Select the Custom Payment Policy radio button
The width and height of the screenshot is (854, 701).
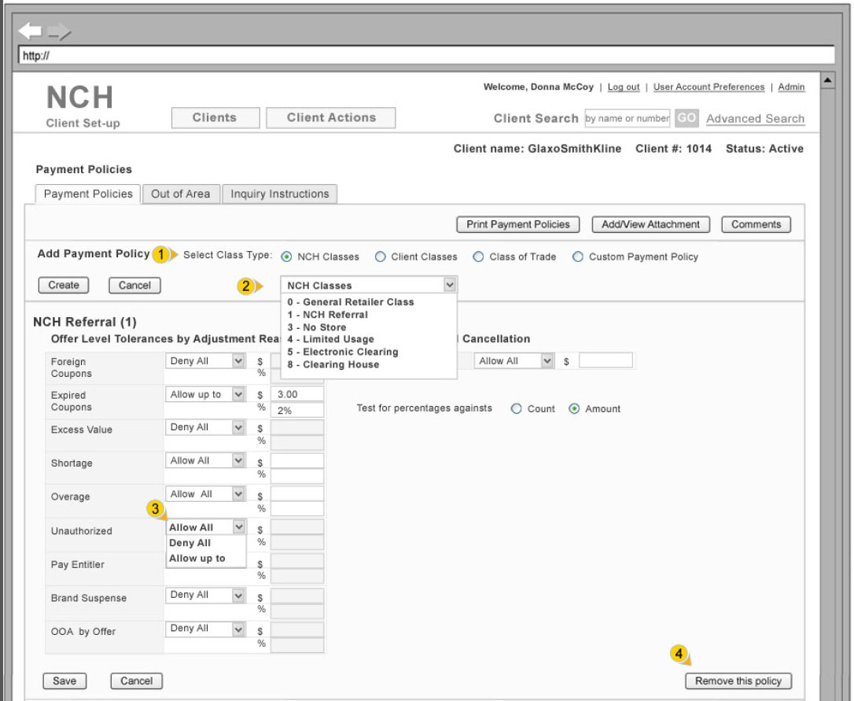click(x=578, y=256)
